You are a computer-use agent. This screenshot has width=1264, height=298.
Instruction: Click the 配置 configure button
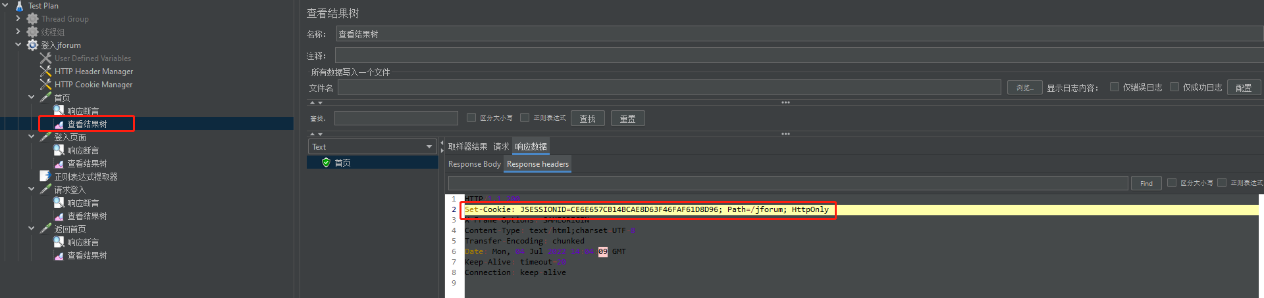point(1244,87)
